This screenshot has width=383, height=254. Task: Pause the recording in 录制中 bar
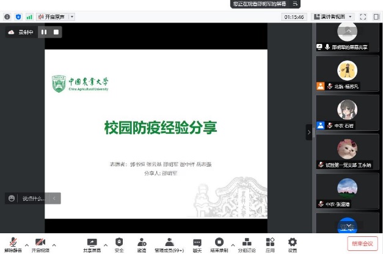click(44, 32)
